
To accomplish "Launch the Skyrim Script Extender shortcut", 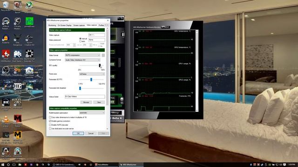I will (x=29, y=56).
